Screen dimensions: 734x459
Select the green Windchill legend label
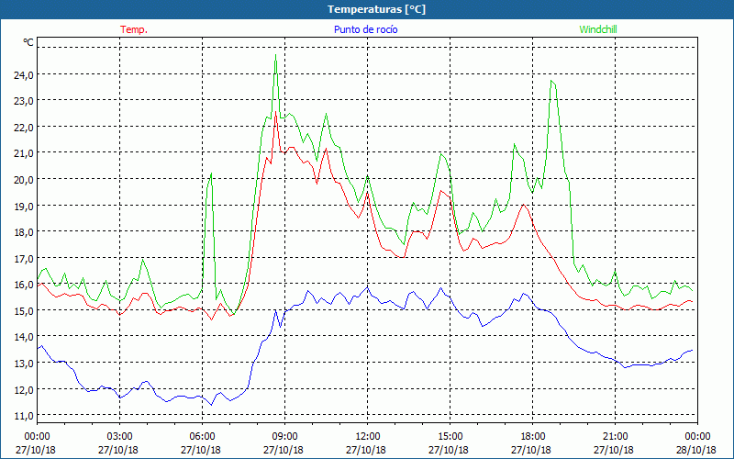point(598,29)
